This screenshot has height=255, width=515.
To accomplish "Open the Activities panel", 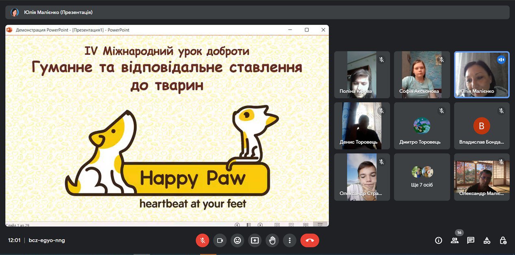I will pos(487,240).
